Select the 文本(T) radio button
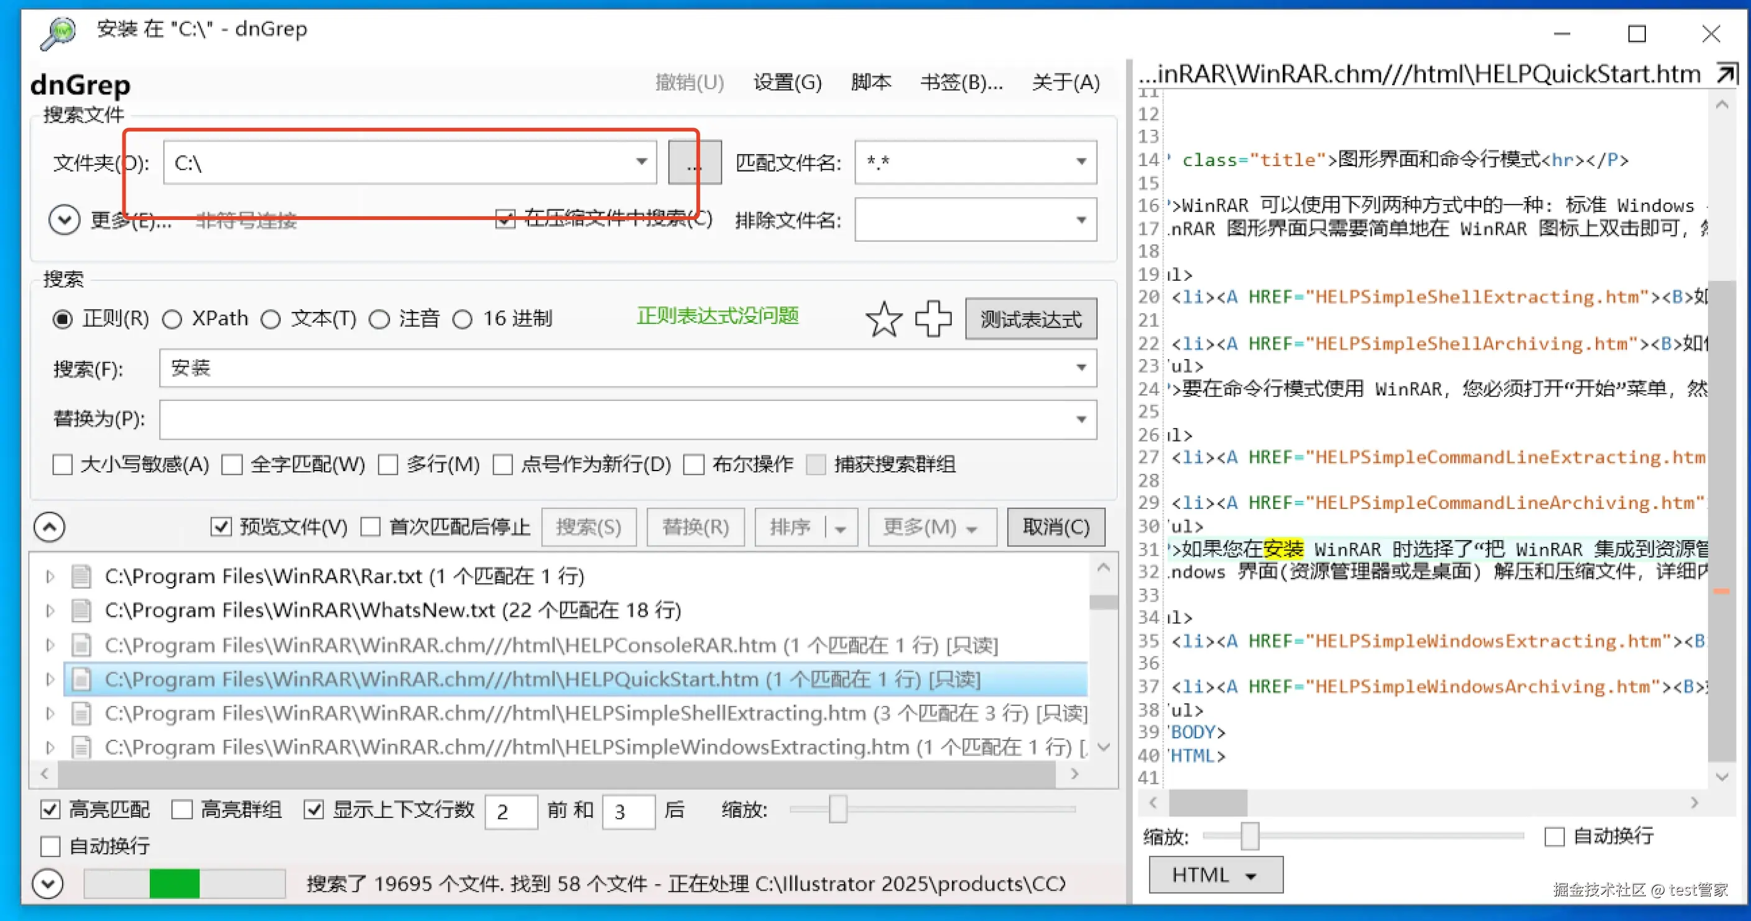The height and width of the screenshot is (921, 1751). tap(271, 319)
